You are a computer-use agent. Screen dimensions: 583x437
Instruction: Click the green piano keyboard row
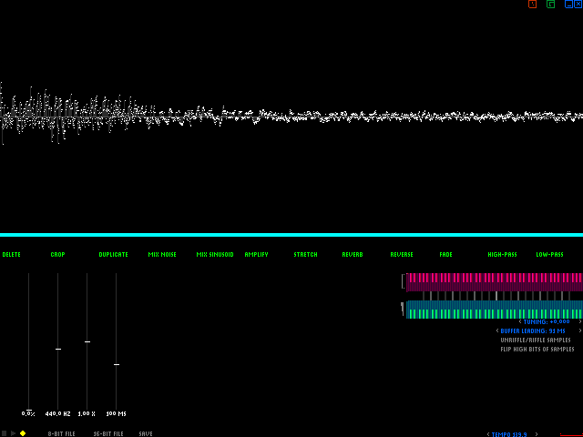(x=494, y=310)
